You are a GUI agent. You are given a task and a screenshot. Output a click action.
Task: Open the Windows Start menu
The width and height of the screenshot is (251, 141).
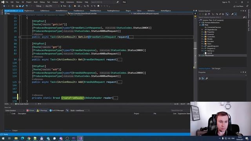pos(3,138)
